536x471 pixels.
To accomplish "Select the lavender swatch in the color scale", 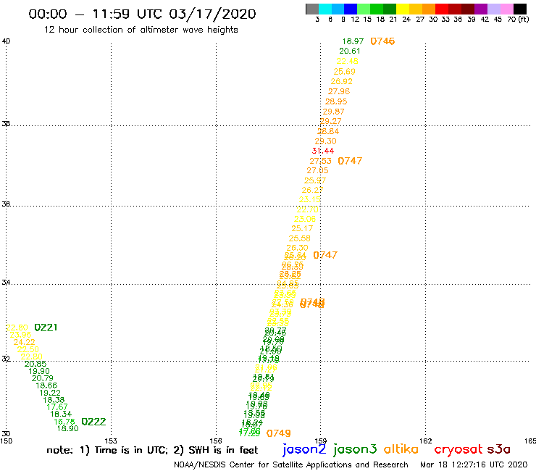I will coord(493,9).
